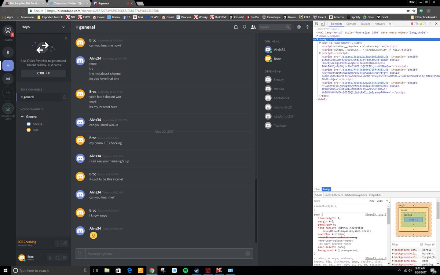Mute the microphone in the user area
This screenshot has width=440, height=275.
(x=50, y=258)
